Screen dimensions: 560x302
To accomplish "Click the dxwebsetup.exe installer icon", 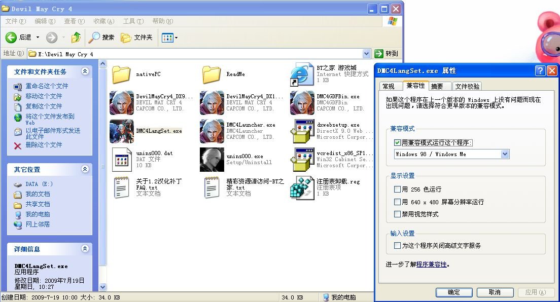I will pyautogui.click(x=302, y=131).
